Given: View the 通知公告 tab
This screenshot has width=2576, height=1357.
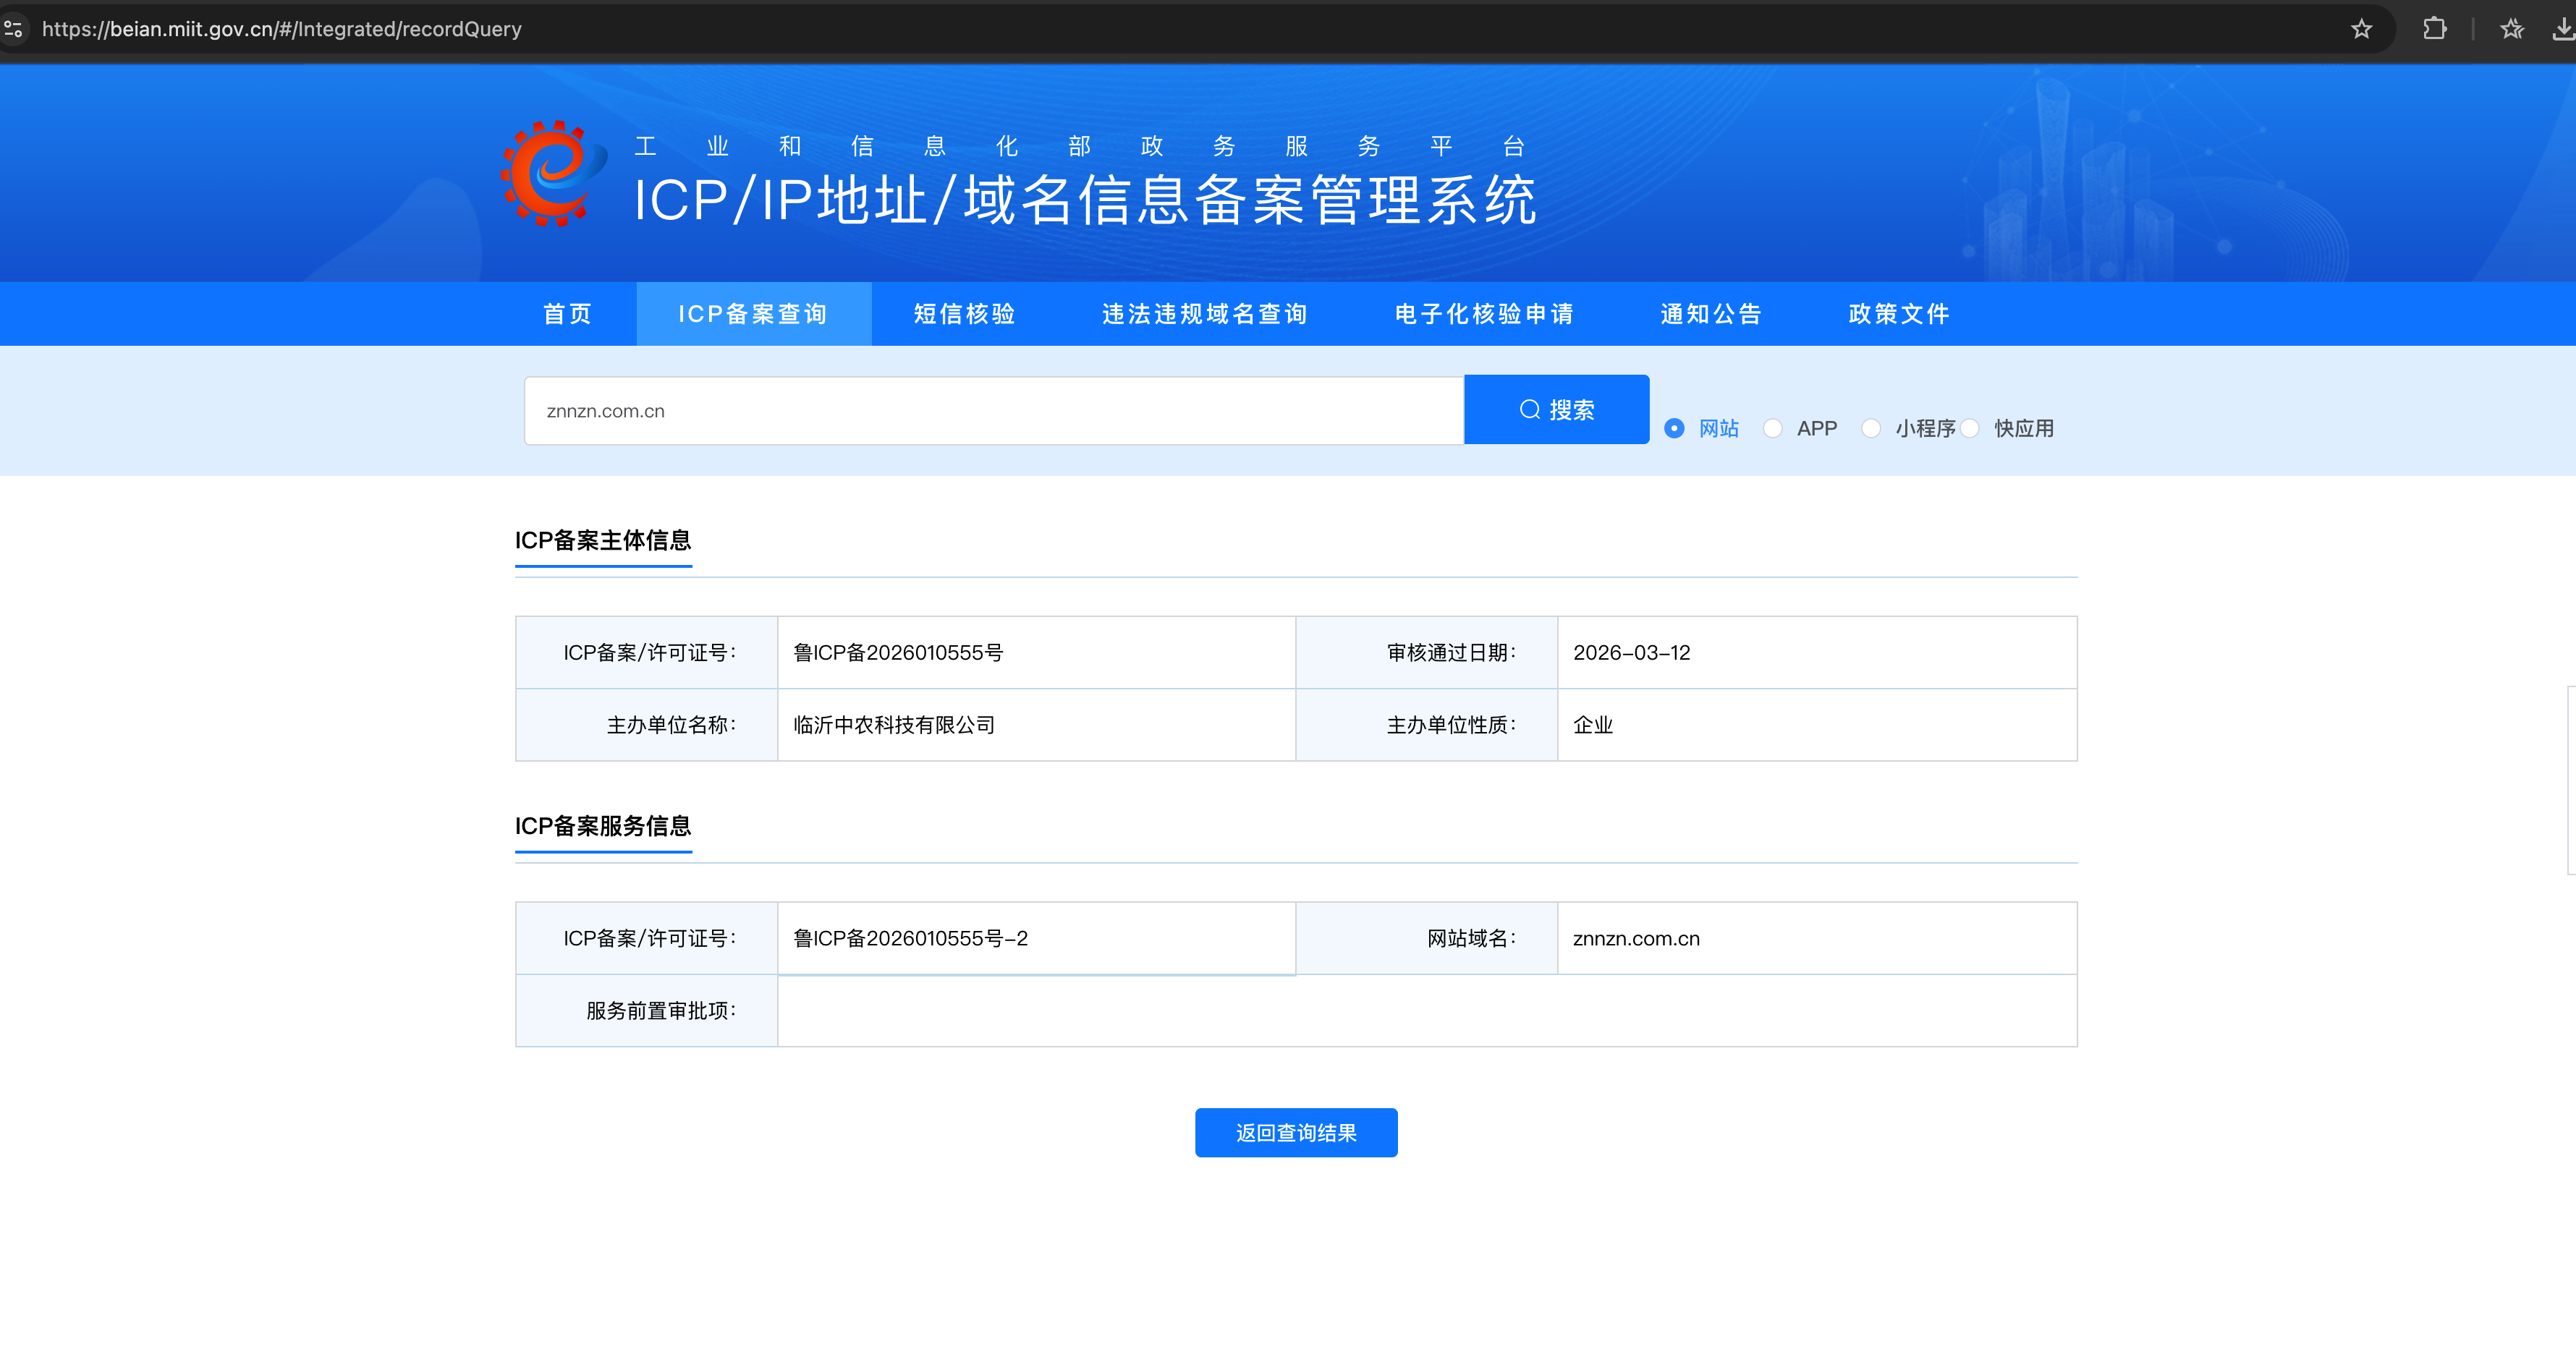Looking at the screenshot, I should [x=1711, y=314].
